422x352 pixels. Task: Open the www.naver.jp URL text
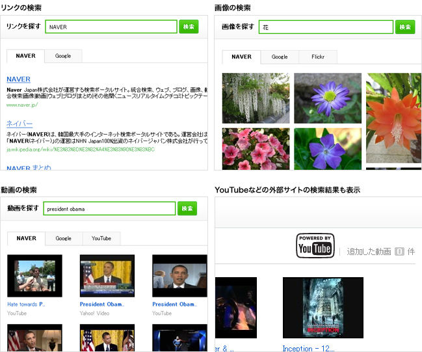coord(22,105)
